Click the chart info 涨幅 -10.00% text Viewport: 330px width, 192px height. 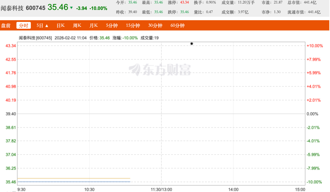125,38
